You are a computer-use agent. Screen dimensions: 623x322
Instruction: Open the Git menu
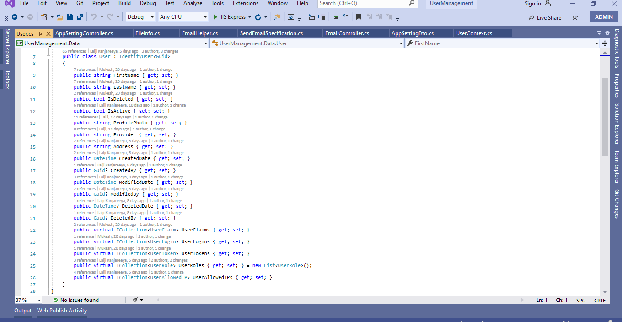[80, 3]
